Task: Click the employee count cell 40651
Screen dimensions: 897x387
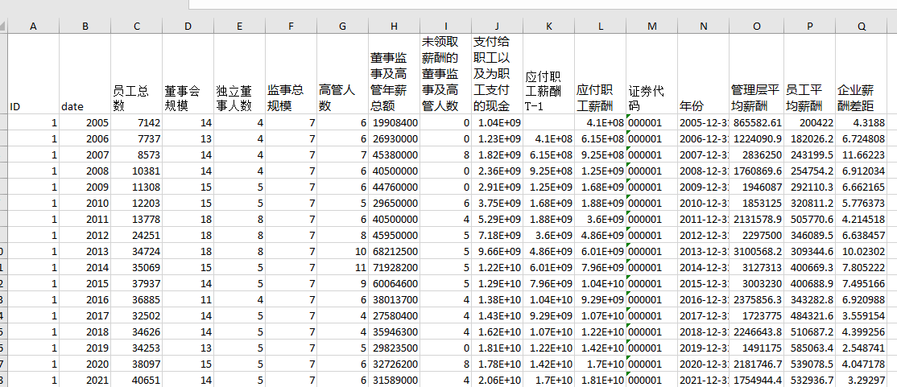Action: [137, 380]
